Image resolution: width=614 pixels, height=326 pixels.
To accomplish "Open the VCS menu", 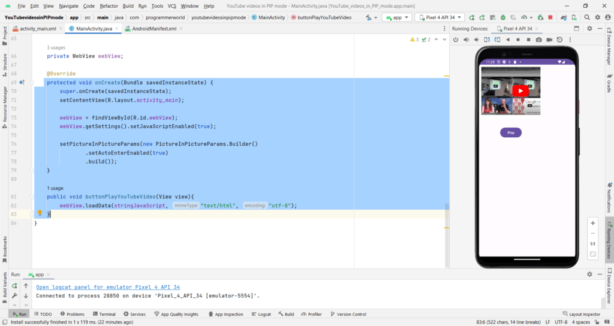I will 172,6.
